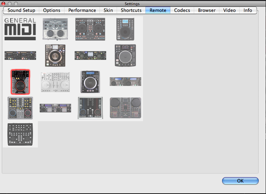Pick the CD deck with small blue screen on top
This screenshot has height=194, width=266.
(125, 29)
